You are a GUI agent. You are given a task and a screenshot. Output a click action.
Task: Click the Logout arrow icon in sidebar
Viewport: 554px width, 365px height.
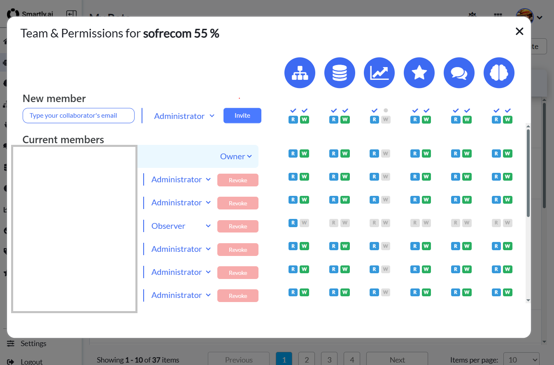pyautogui.click(x=11, y=362)
